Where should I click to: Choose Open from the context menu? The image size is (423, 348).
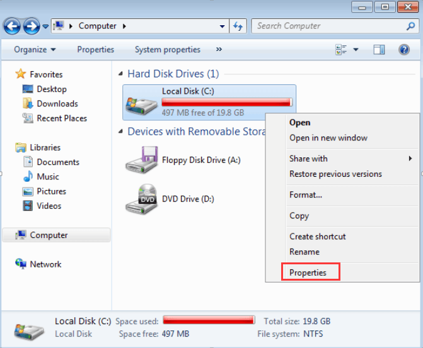[x=299, y=123]
